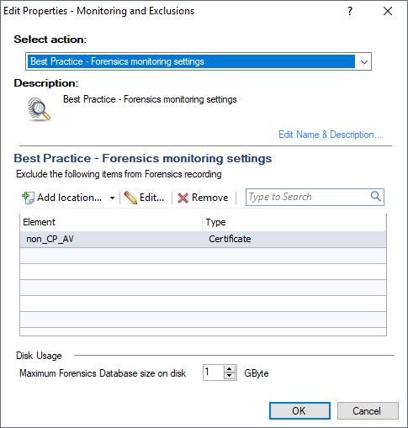Sort the list by Type column
This screenshot has width=408, height=428.
coord(294,222)
